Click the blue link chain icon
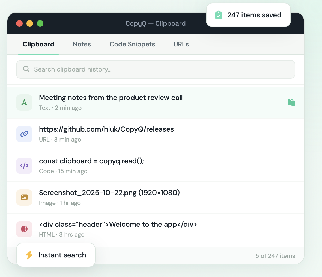The image size is (322, 277). tap(24, 134)
